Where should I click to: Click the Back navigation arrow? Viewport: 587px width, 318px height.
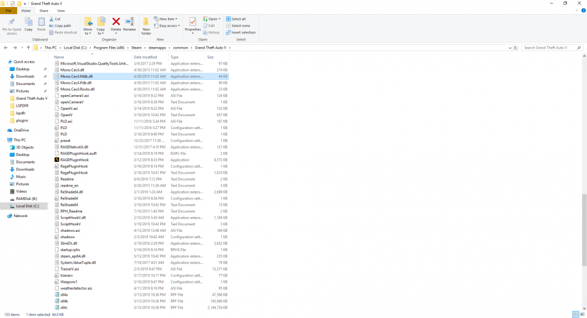pyautogui.click(x=6, y=48)
